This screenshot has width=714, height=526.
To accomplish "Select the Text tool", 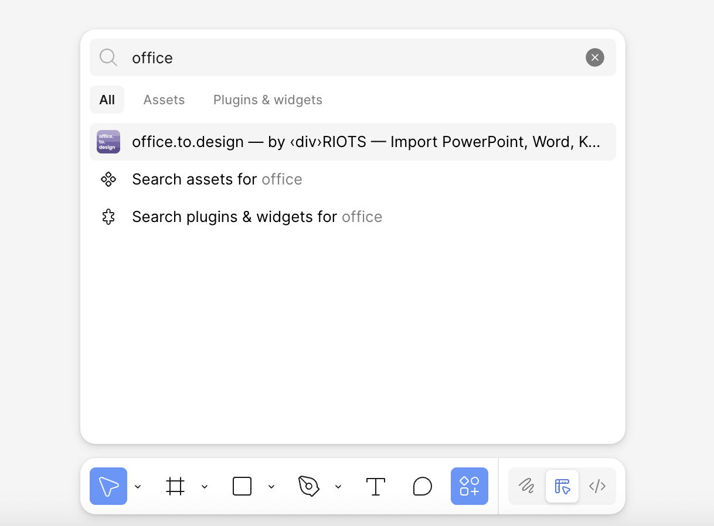I will (x=376, y=486).
